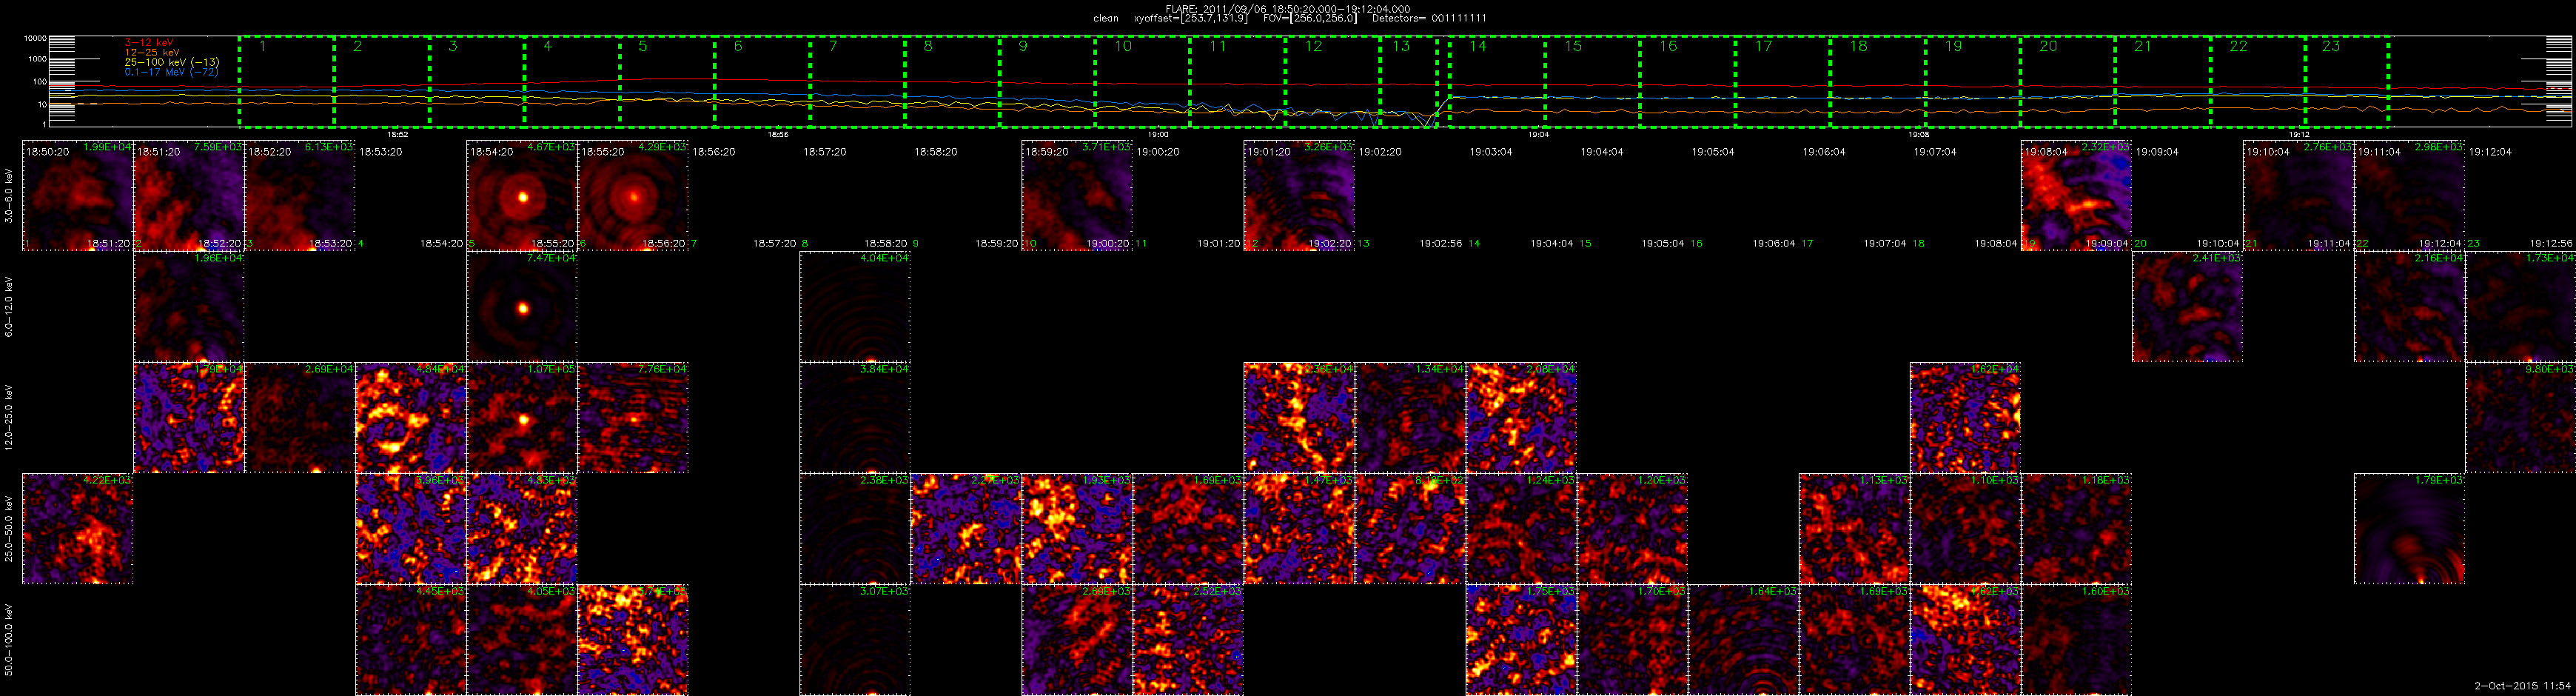Open the 3.0-6.0 keV image at 19:08:04
The width and height of the screenshot is (2576, 696).
point(2076,196)
